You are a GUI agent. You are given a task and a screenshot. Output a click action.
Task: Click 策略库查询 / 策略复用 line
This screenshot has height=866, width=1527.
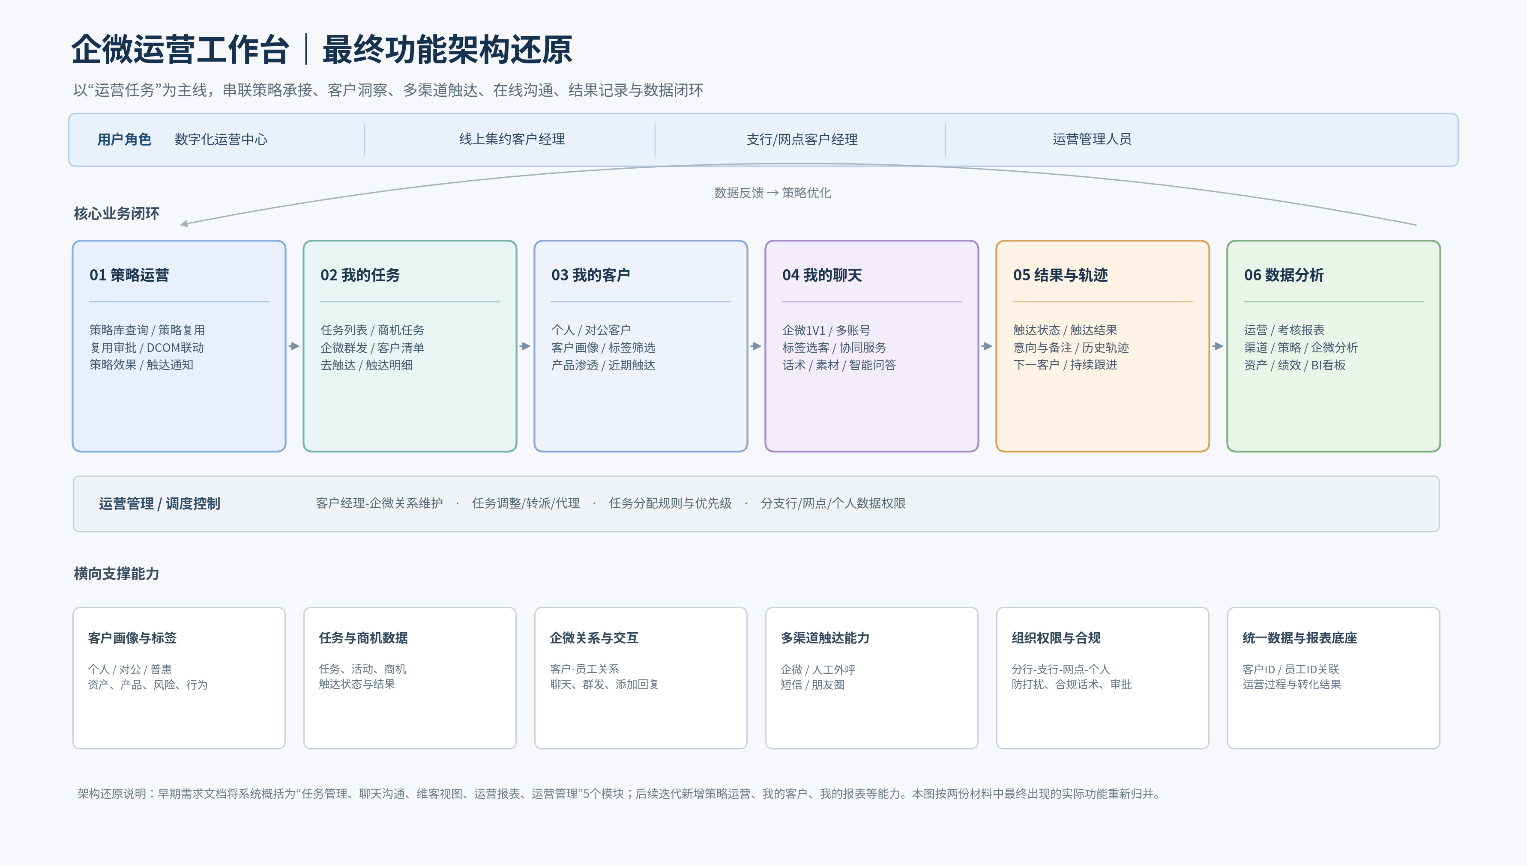[x=147, y=330]
